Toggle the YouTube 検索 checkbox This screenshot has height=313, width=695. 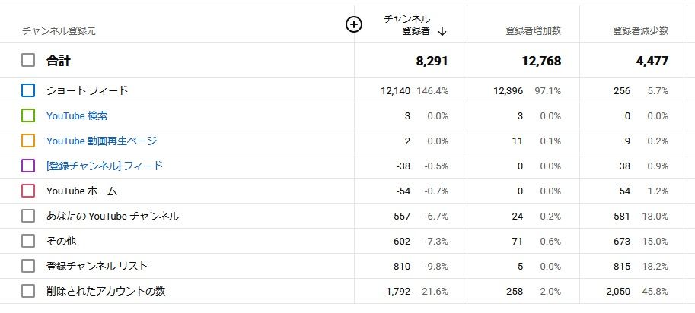[28, 115]
